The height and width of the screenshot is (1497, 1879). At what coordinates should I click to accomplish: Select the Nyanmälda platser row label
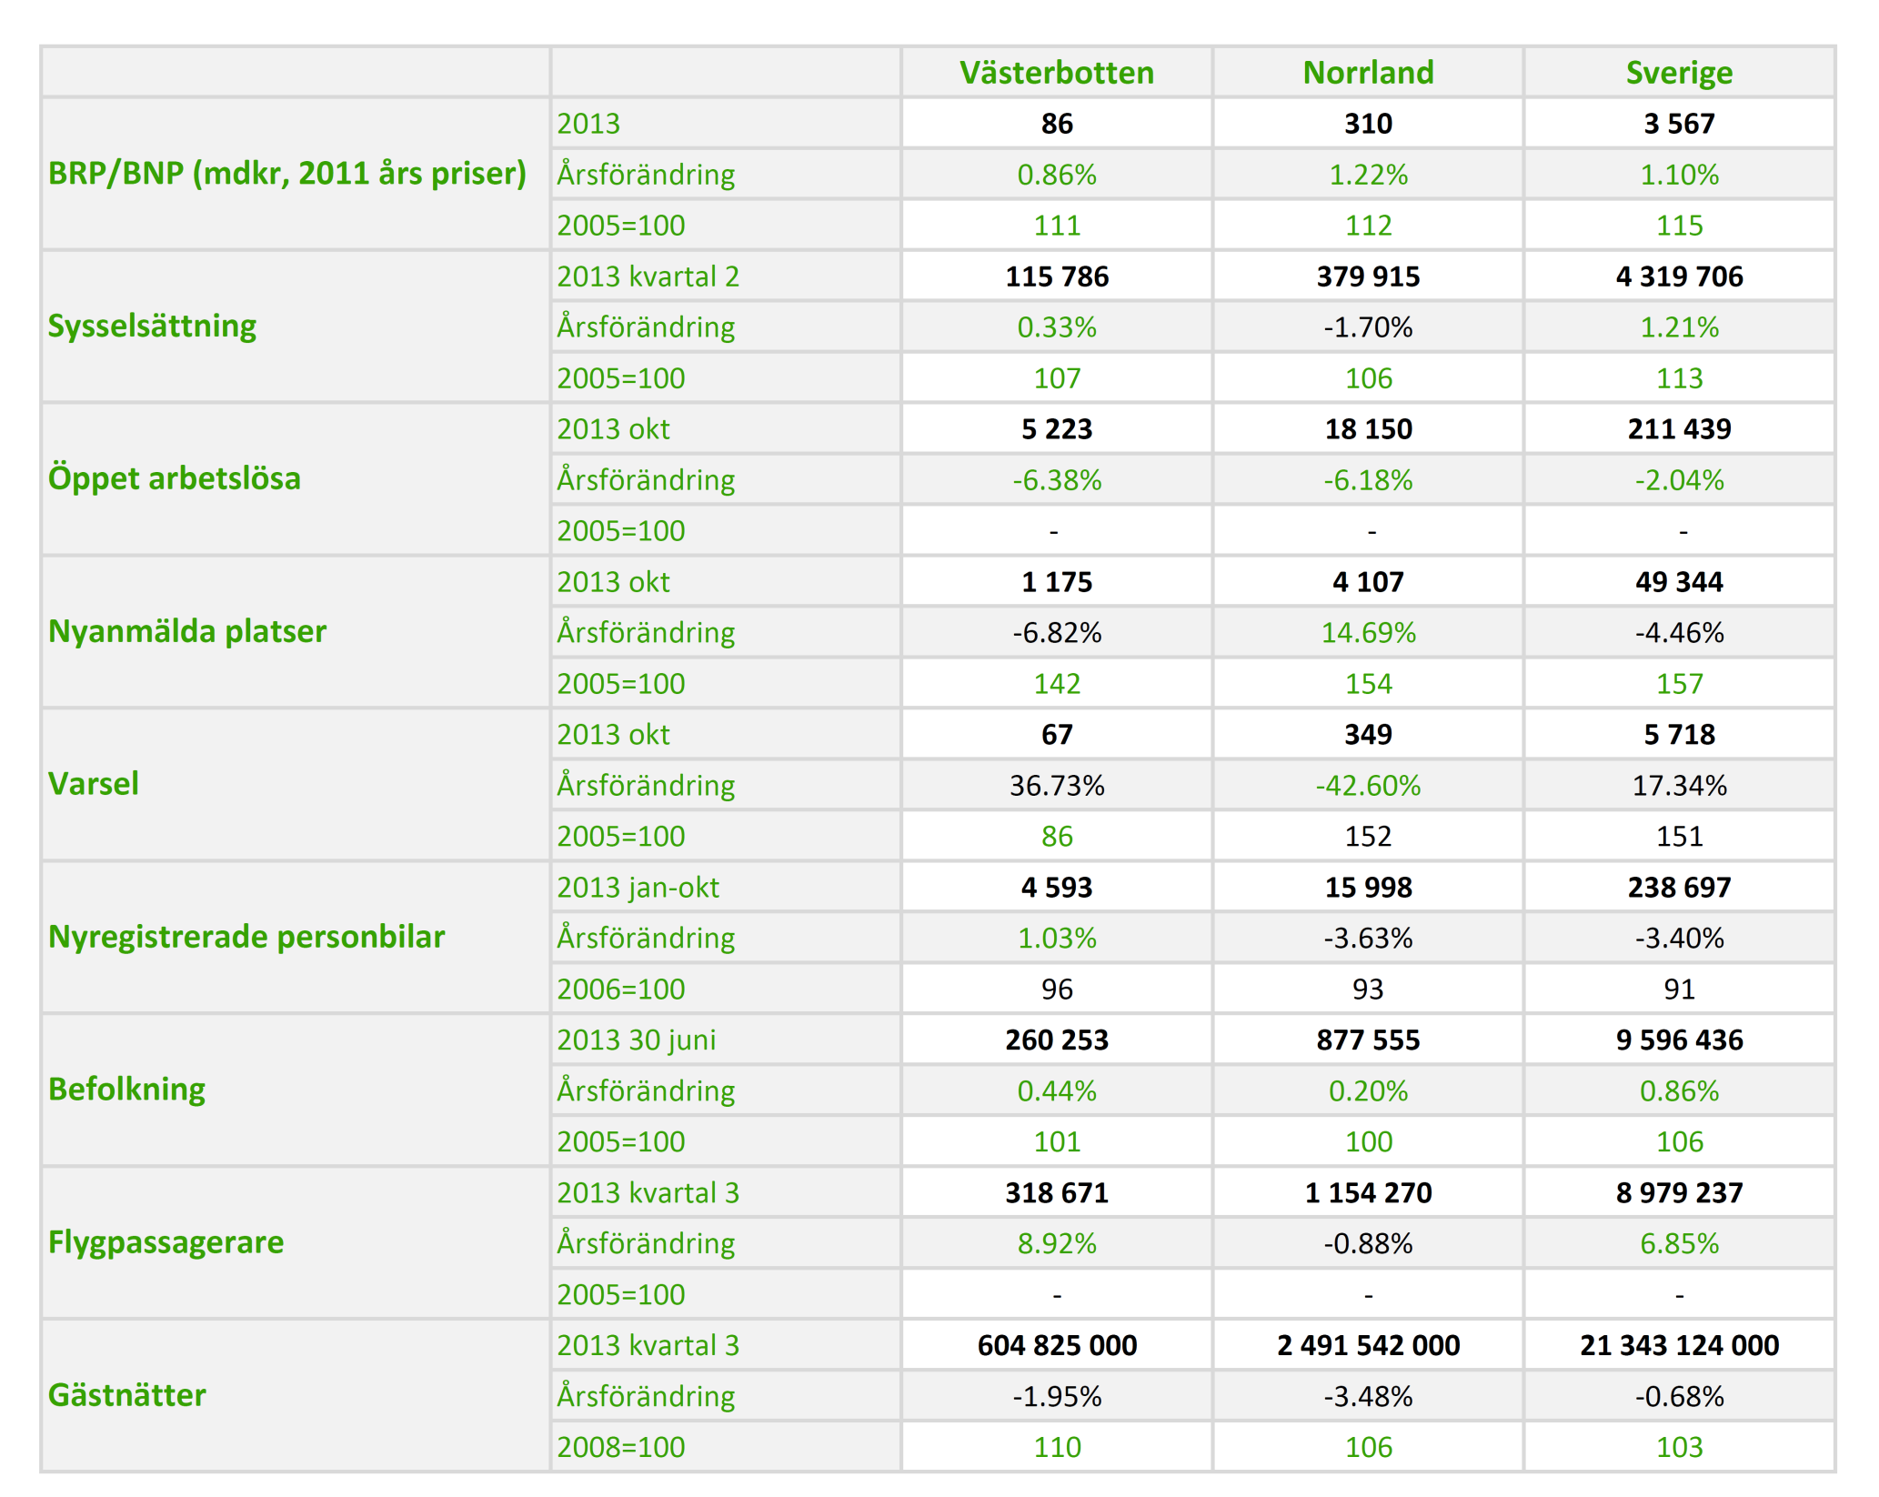point(186,631)
